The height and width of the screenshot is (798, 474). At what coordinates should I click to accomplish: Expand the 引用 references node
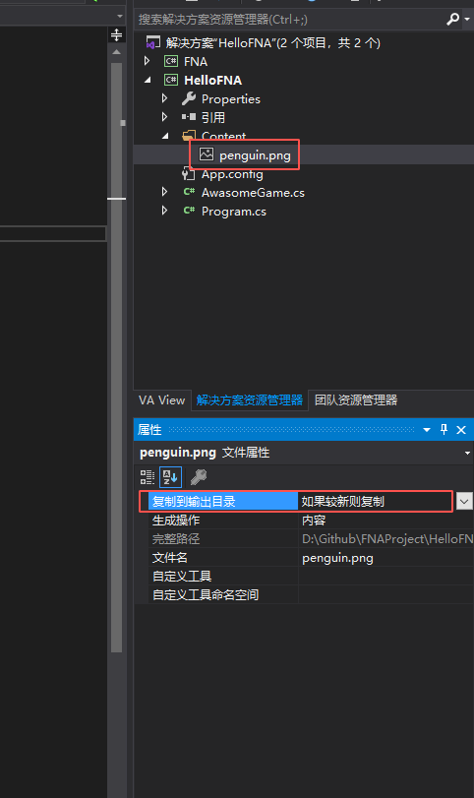164,117
